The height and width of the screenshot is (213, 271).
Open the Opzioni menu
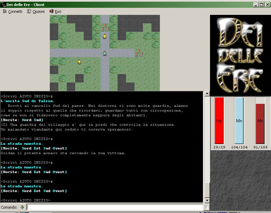tap(39, 11)
